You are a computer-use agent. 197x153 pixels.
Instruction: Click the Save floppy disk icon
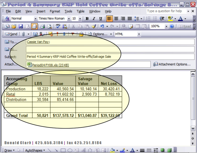21,26
